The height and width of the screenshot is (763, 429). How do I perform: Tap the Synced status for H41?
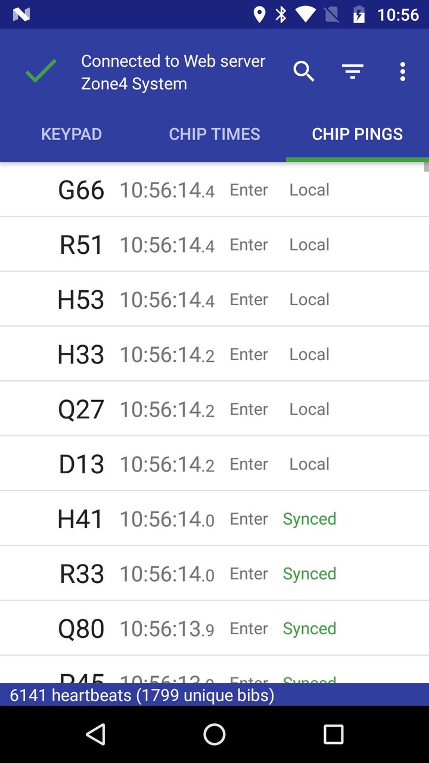pos(309,519)
